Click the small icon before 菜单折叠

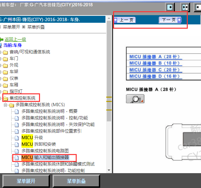[23, 27]
